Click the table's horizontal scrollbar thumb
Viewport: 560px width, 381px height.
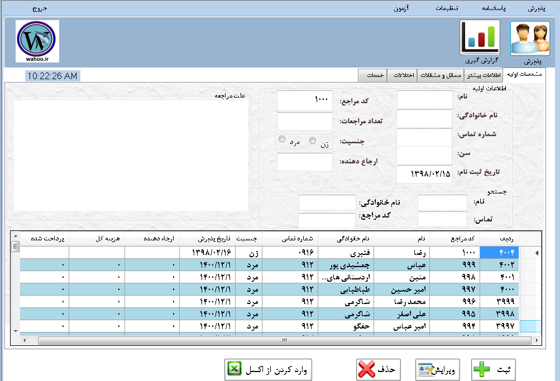point(284,340)
